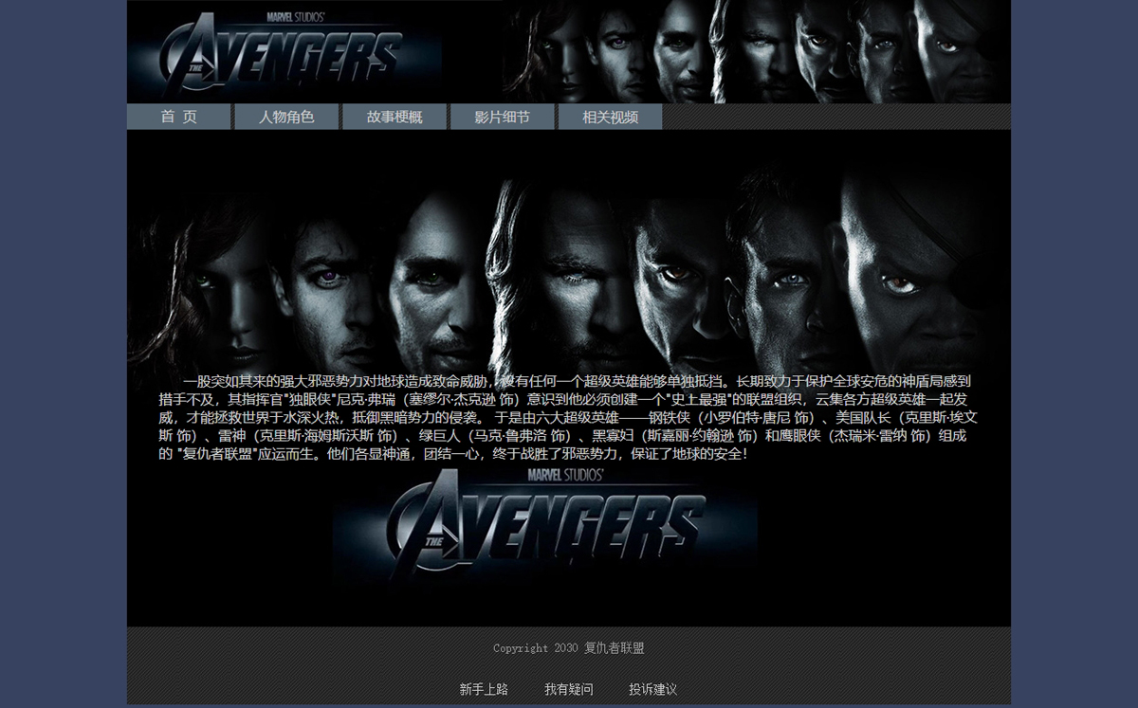Click the synopsis line mentioning 雷神 and 绿巨人

pos(562,435)
